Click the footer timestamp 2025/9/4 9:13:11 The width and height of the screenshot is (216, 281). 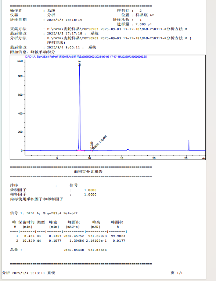(28, 273)
